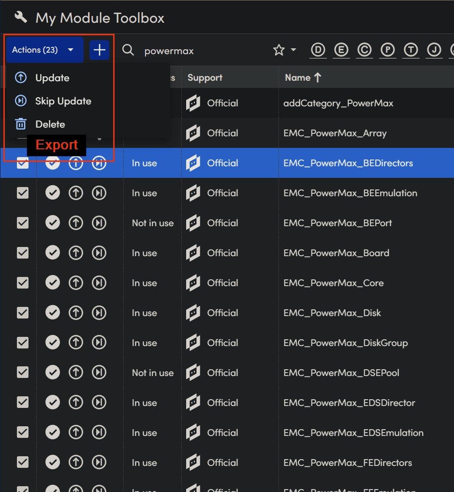Sort by the Support column header
Screen dimensions: 454x492
coord(205,78)
